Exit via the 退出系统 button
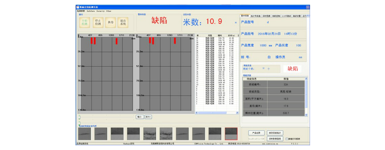 [x=123, y=22]
